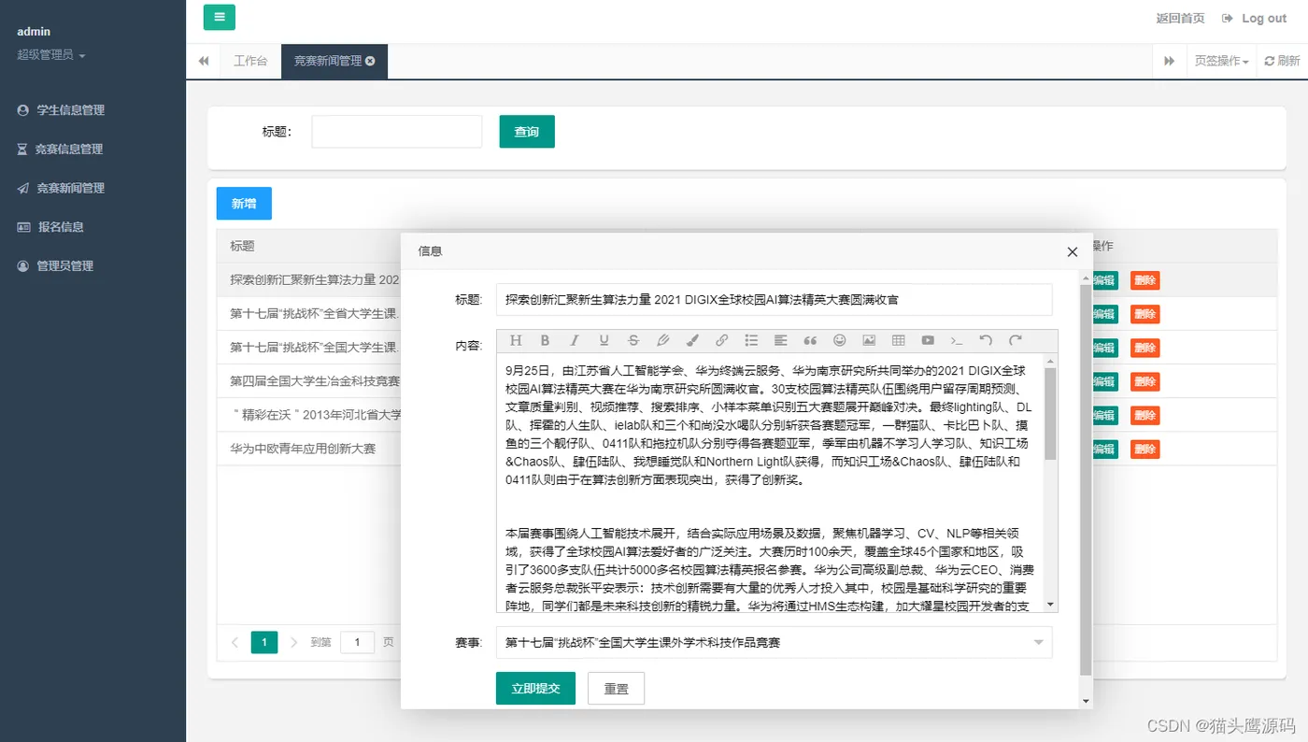Image resolution: width=1308 pixels, height=742 pixels.
Task: Delete the 华为中欧青年应用创新大赛 row
Action: pyautogui.click(x=1144, y=449)
